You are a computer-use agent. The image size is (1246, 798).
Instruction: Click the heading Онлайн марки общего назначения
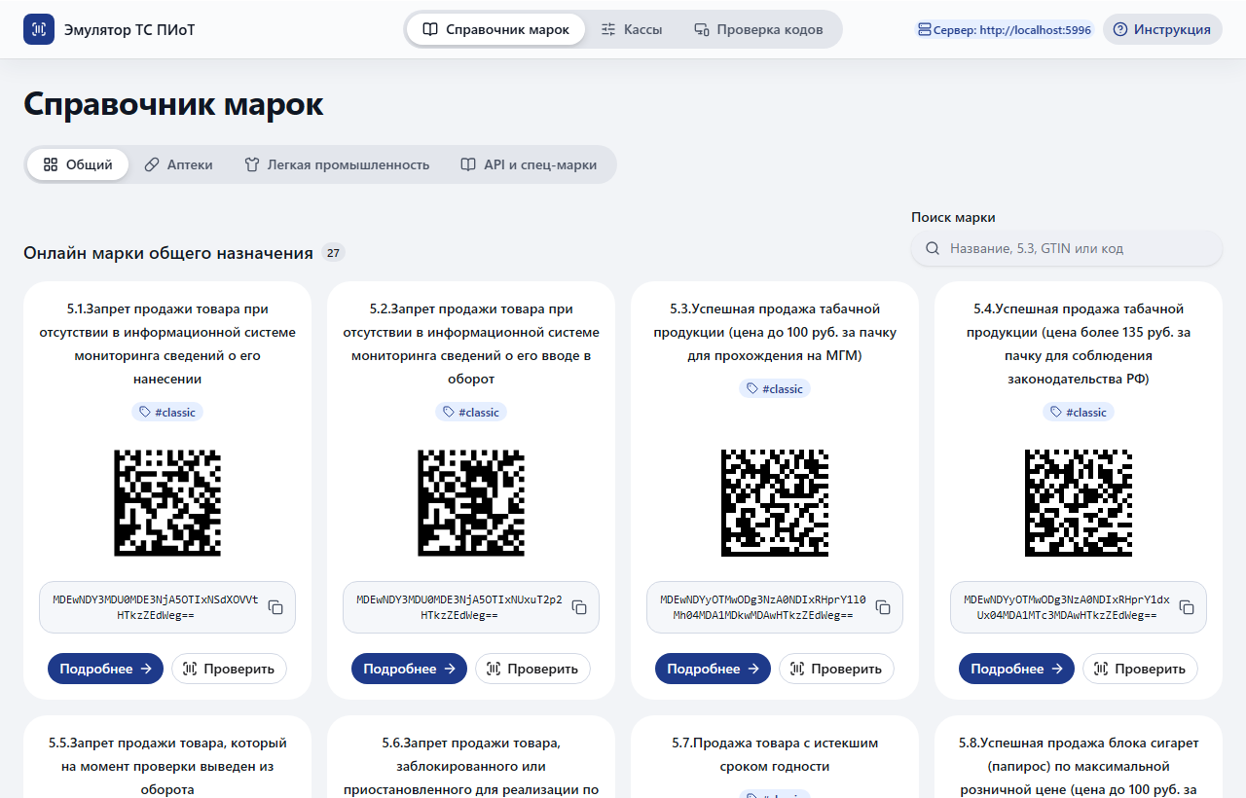(x=168, y=253)
